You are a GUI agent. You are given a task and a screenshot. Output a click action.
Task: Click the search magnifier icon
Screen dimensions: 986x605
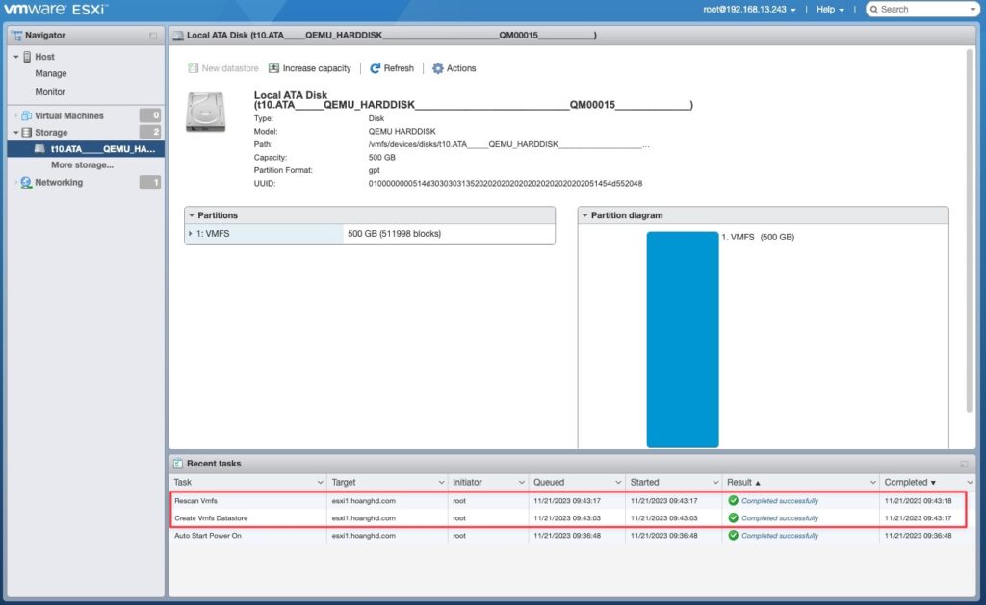coord(874,10)
